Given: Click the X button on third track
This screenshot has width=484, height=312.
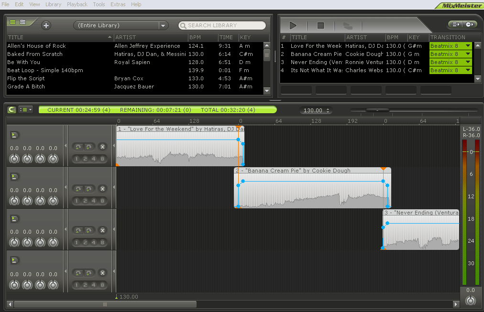Looking at the screenshot, I should [102, 231].
